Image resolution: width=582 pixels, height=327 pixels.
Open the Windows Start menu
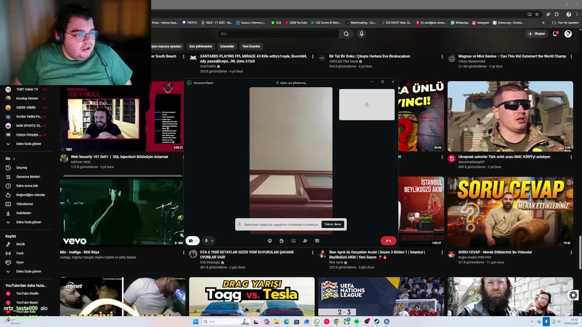tap(196, 322)
